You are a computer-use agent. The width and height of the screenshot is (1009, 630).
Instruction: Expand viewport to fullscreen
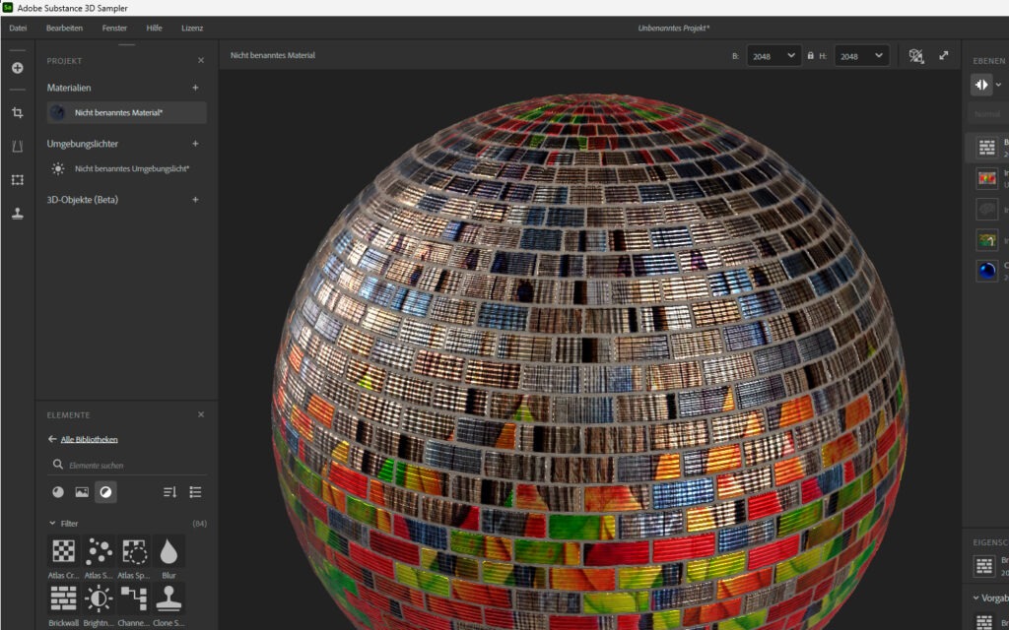click(x=943, y=56)
